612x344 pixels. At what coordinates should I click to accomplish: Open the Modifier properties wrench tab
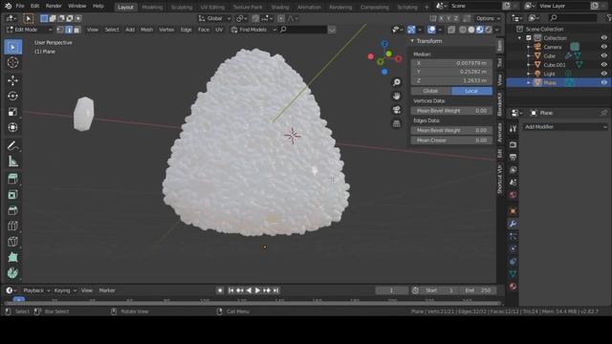(513, 224)
